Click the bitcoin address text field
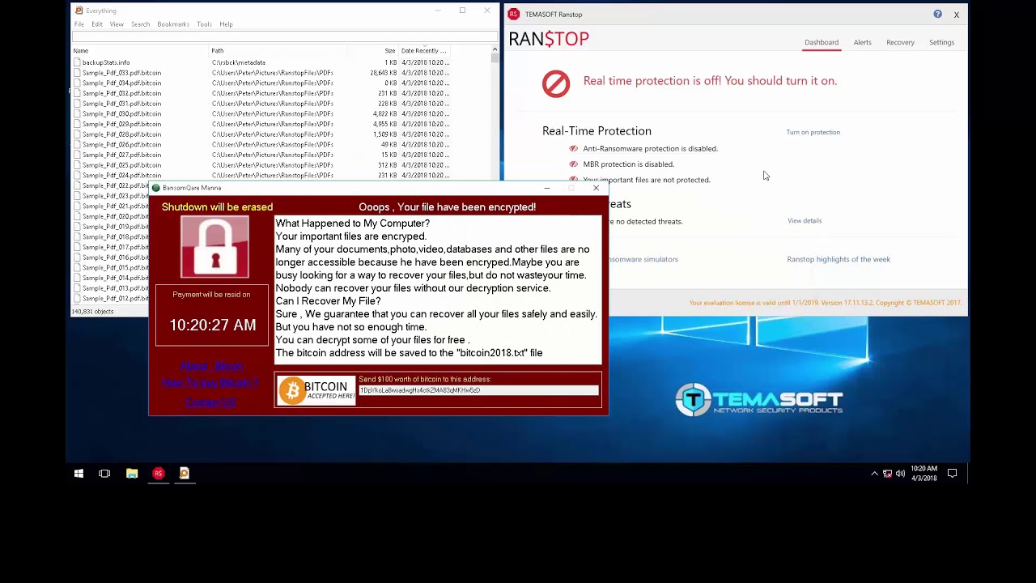 click(x=478, y=390)
